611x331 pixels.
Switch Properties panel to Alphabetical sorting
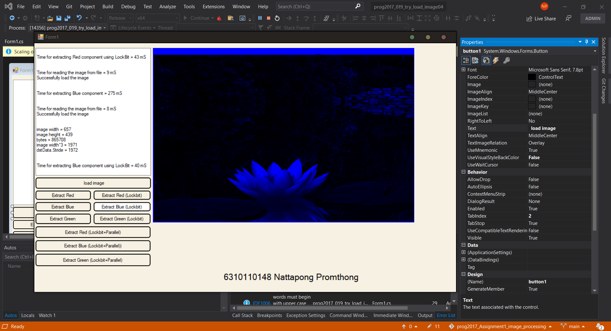[x=475, y=60]
